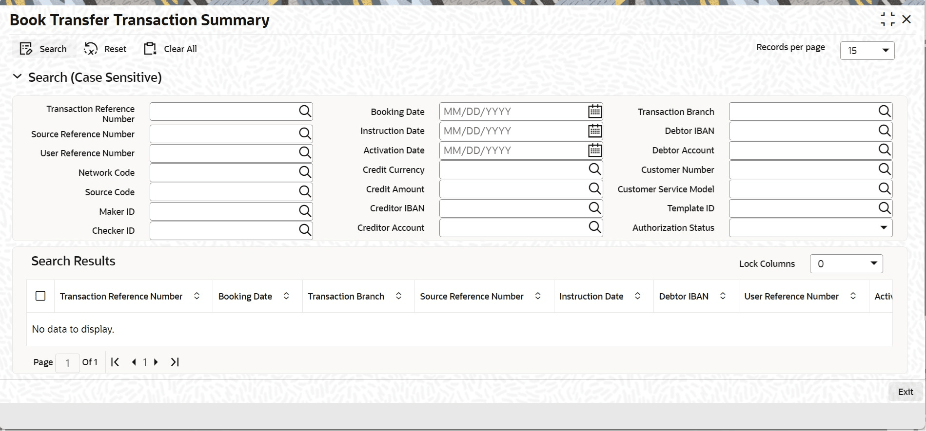Open lookup for Transaction Reference Number field

click(305, 112)
